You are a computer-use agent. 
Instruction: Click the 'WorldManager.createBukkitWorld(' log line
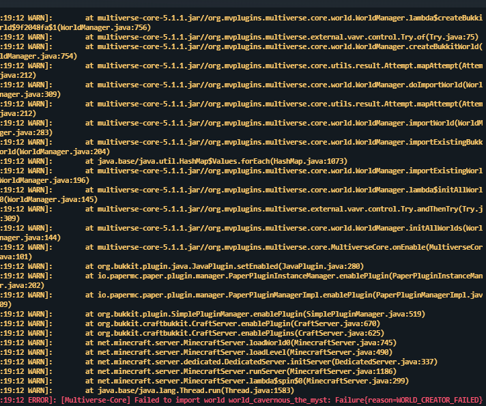click(242, 47)
